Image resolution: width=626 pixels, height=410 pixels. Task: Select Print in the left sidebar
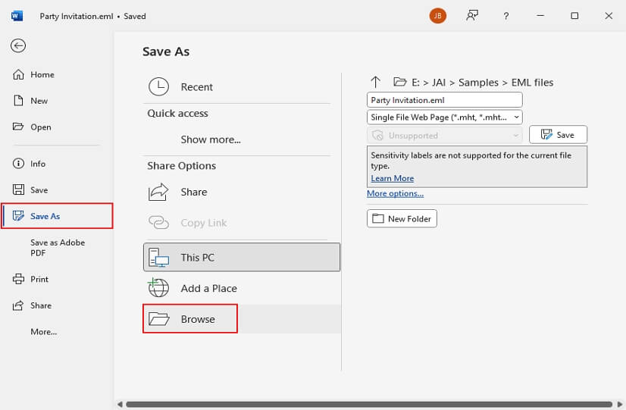(x=39, y=279)
